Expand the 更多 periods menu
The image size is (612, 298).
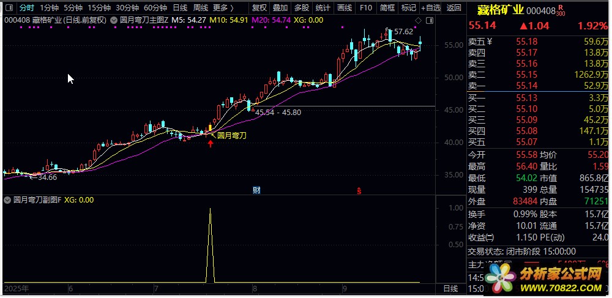[x=223, y=7]
